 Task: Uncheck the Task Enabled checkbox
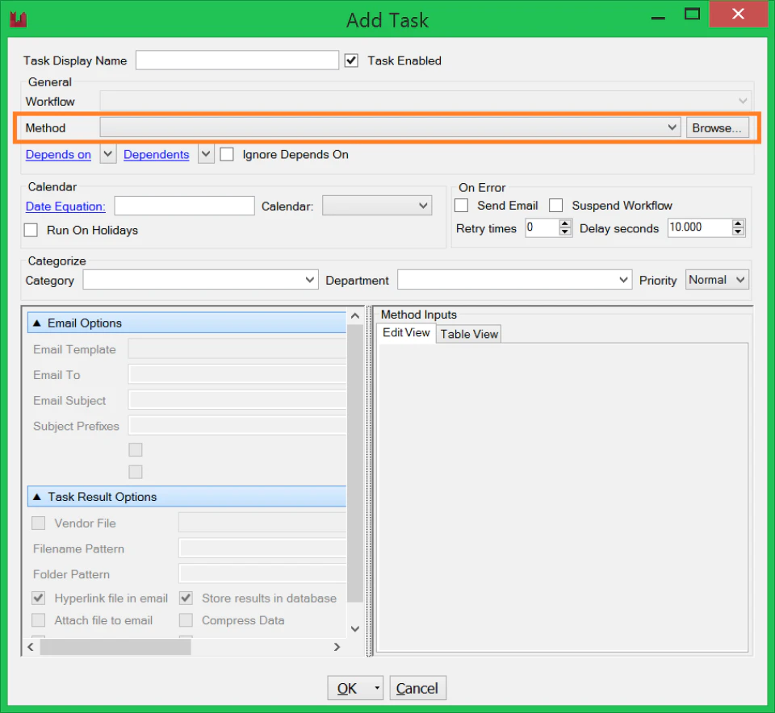351,60
